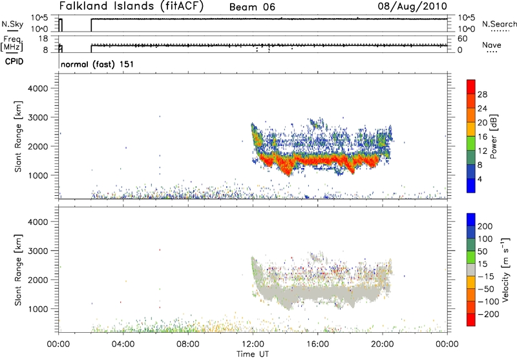Click the 'N.Search' legend label

(500, 24)
